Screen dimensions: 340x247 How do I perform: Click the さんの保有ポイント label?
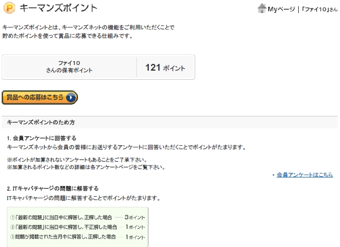coord(70,71)
